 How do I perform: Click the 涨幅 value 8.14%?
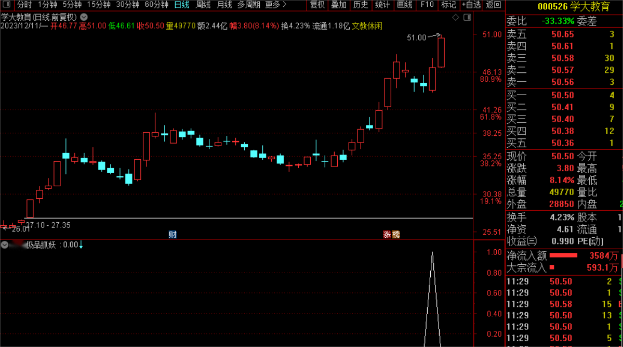(x=562, y=181)
